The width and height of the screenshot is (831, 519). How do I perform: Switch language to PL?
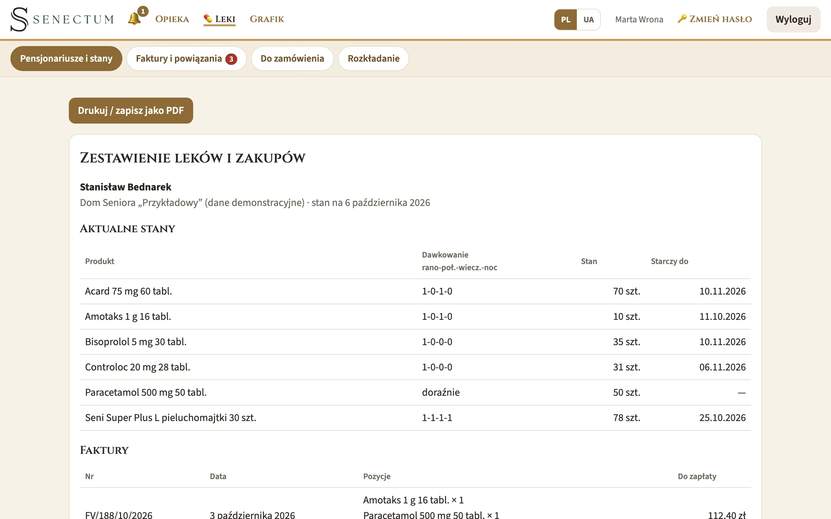pyautogui.click(x=565, y=19)
